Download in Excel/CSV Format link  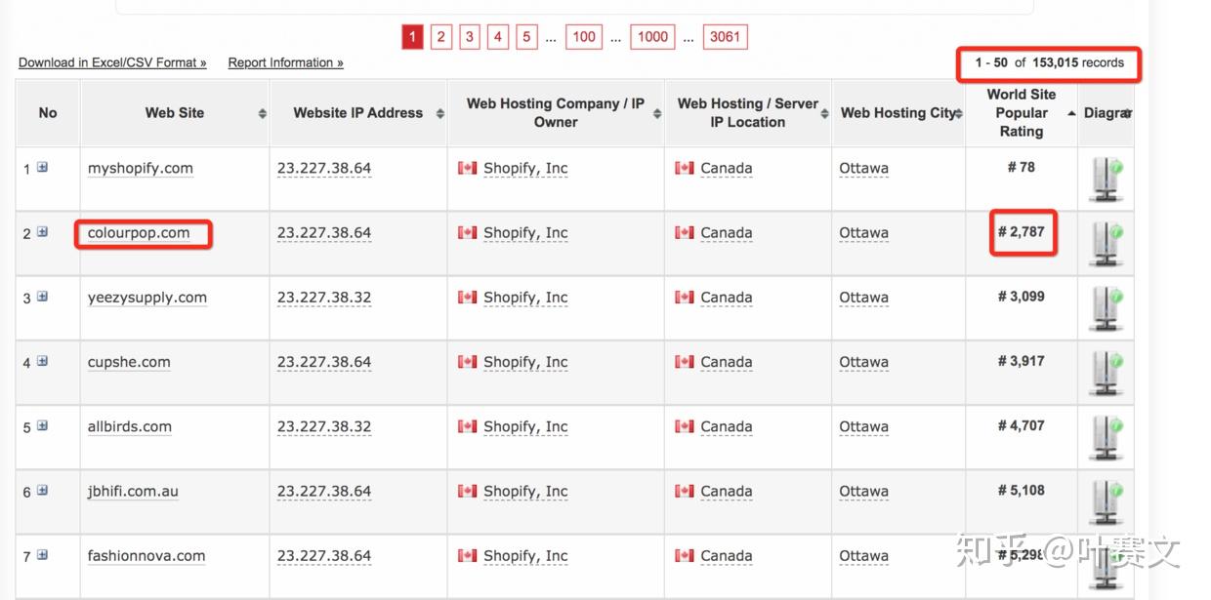click(x=112, y=62)
